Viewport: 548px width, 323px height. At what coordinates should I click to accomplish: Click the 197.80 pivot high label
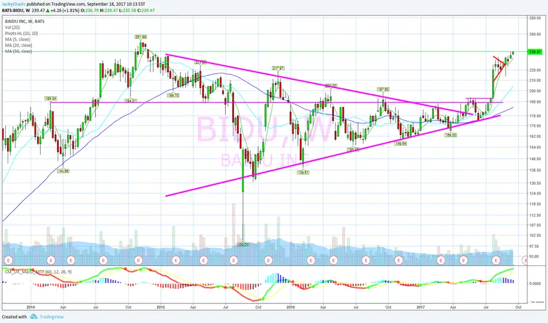pyautogui.click(x=383, y=89)
